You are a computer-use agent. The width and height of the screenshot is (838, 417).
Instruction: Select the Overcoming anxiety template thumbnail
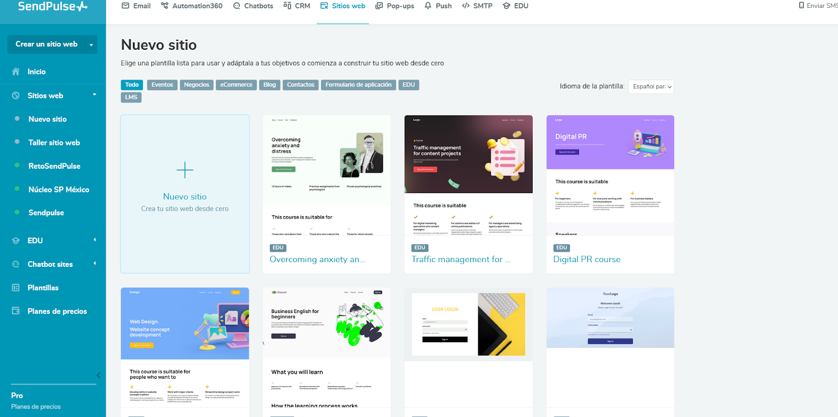(x=327, y=175)
